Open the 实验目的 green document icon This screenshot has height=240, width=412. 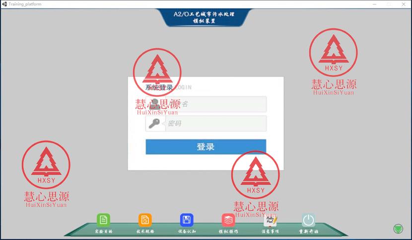[103, 220]
